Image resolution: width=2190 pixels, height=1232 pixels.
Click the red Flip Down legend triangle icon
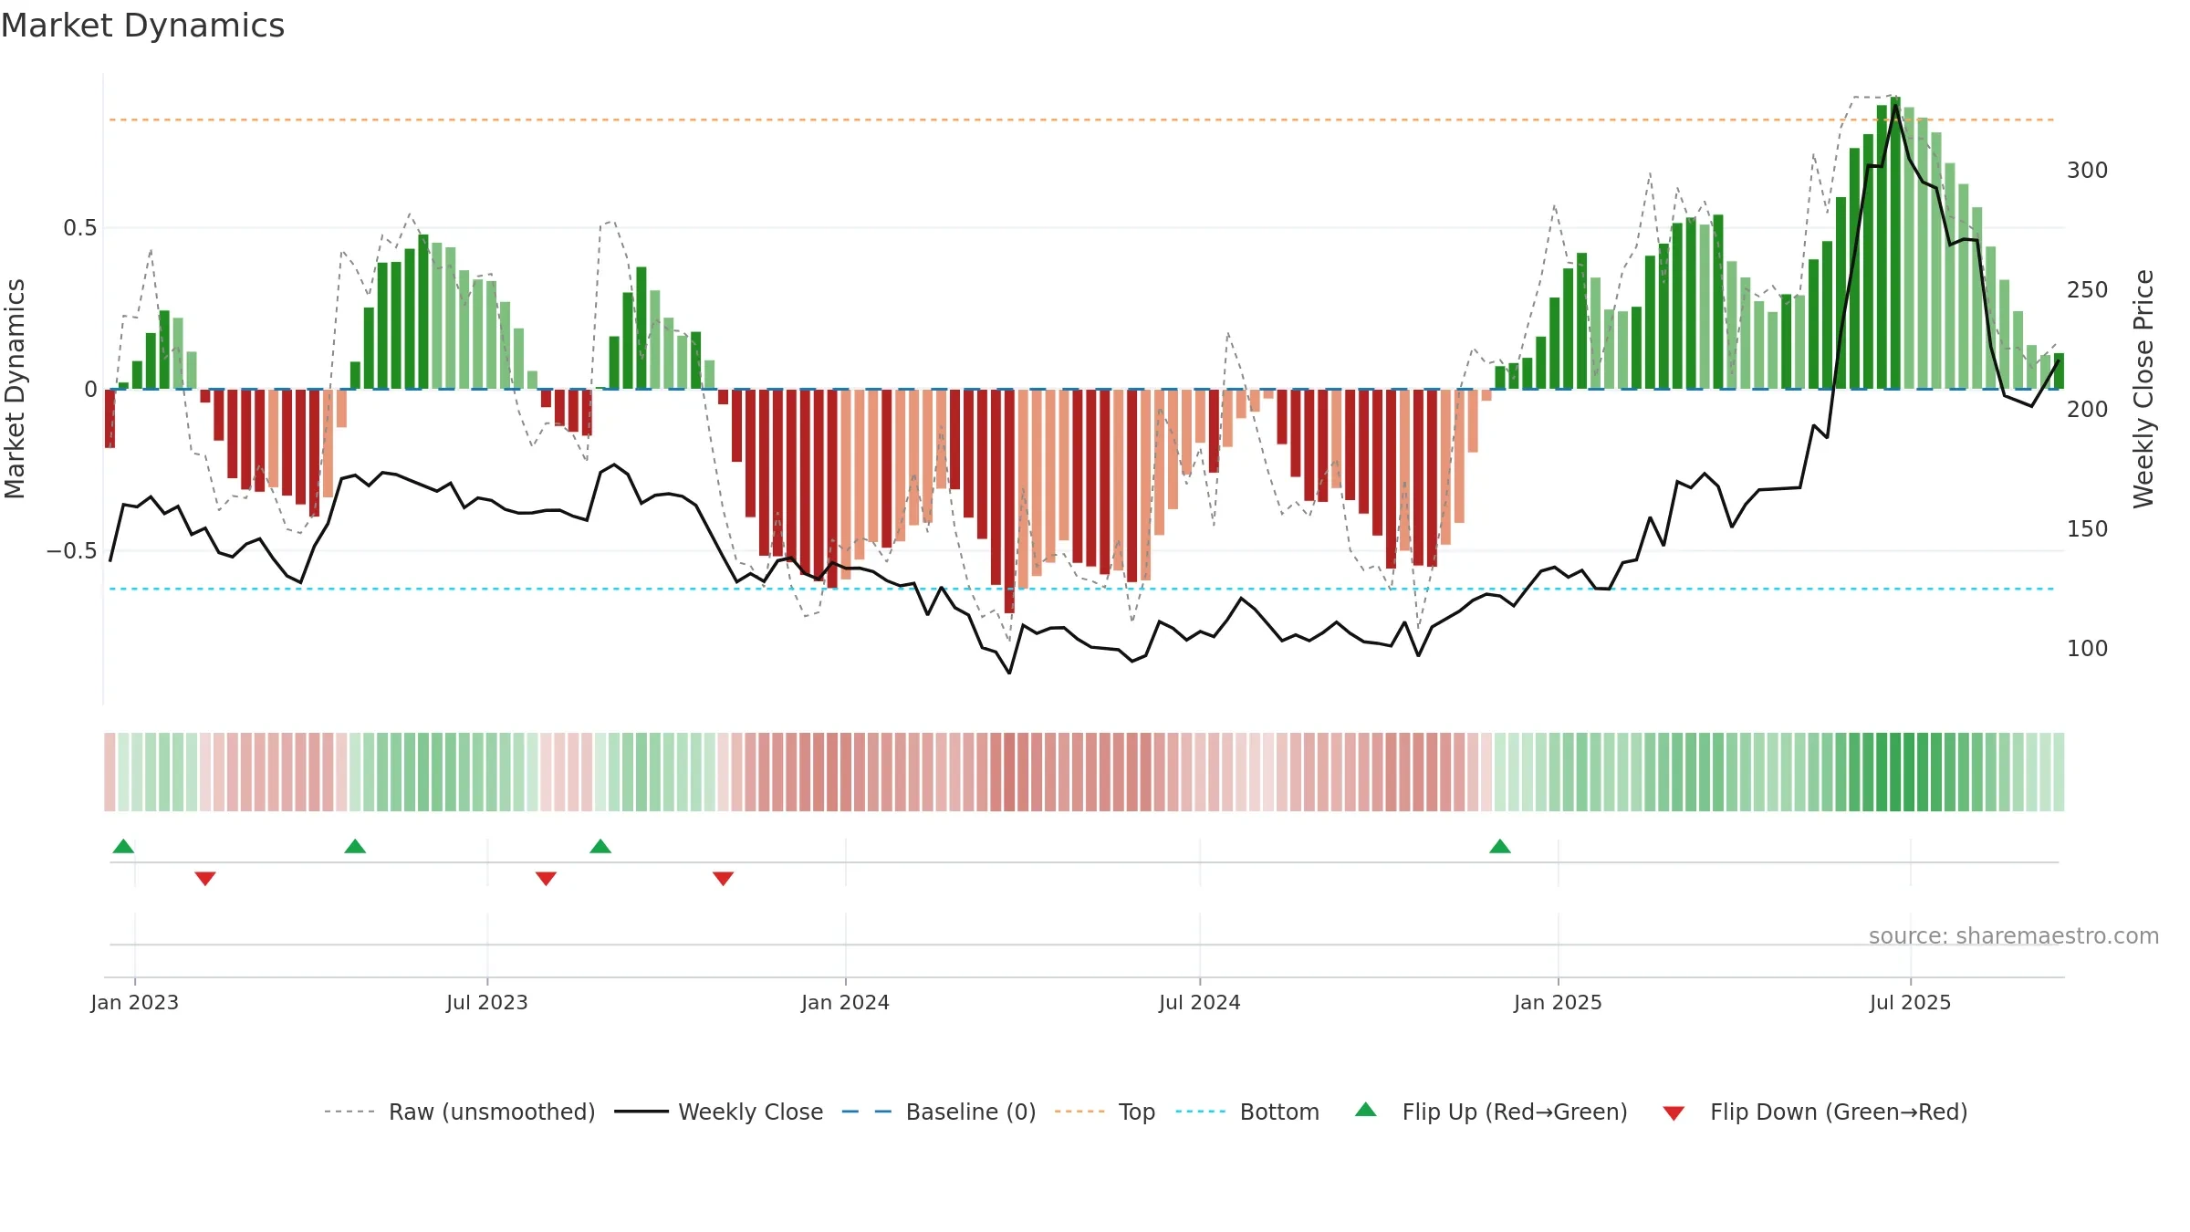click(x=1674, y=1113)
